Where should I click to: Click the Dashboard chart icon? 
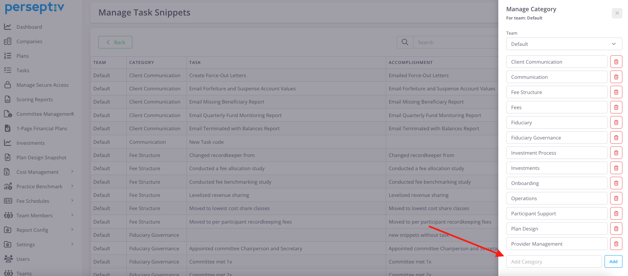coord(8,27)
